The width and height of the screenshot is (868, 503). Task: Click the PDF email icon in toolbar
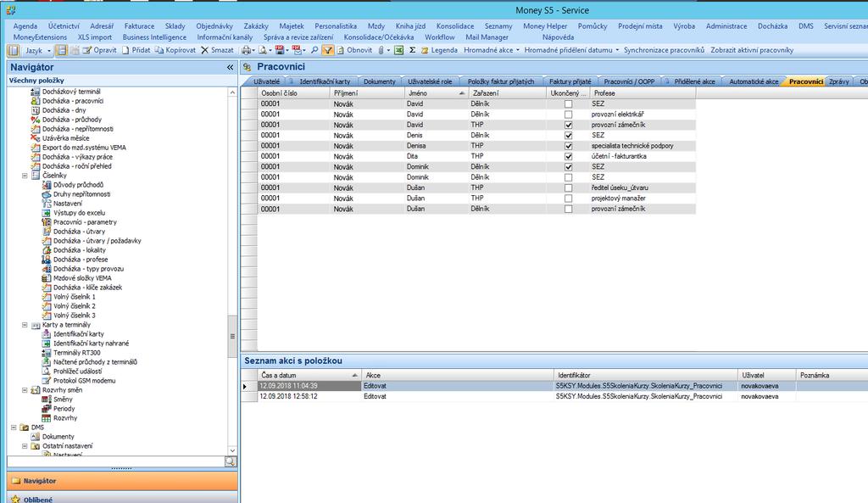[x=298, y=50]
